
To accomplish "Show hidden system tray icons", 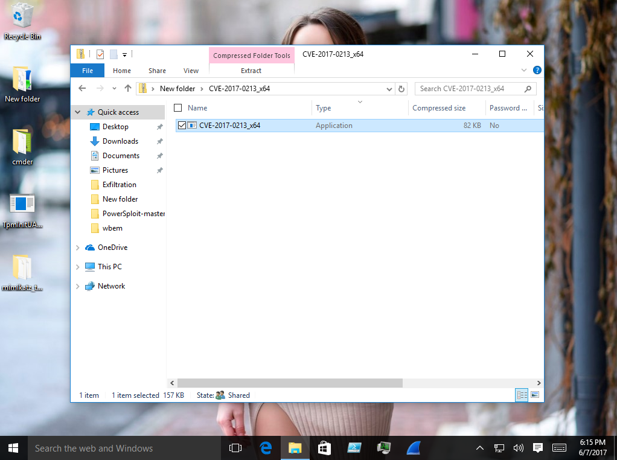I will tap(480, 448).
